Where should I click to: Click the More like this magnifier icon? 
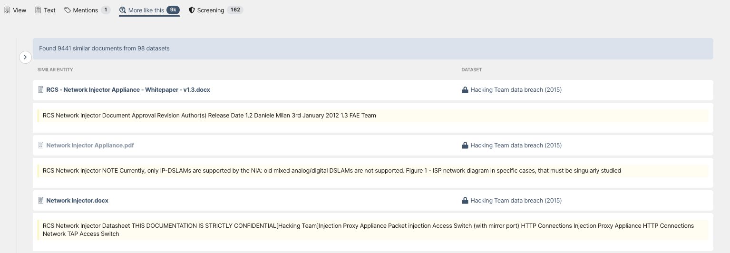click(x=123, y=10)
